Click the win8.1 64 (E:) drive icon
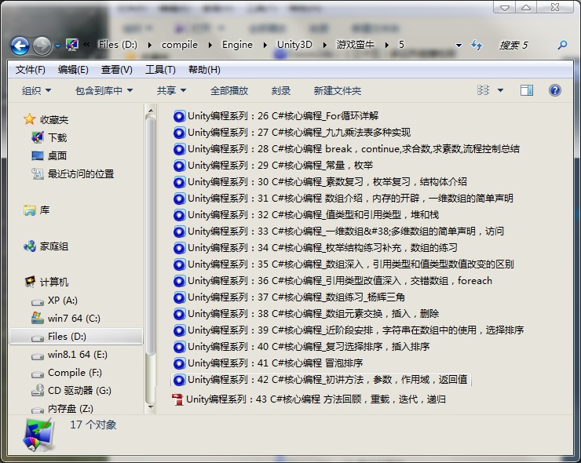This screenshot has height=463, width=581. tap(38, 356)
